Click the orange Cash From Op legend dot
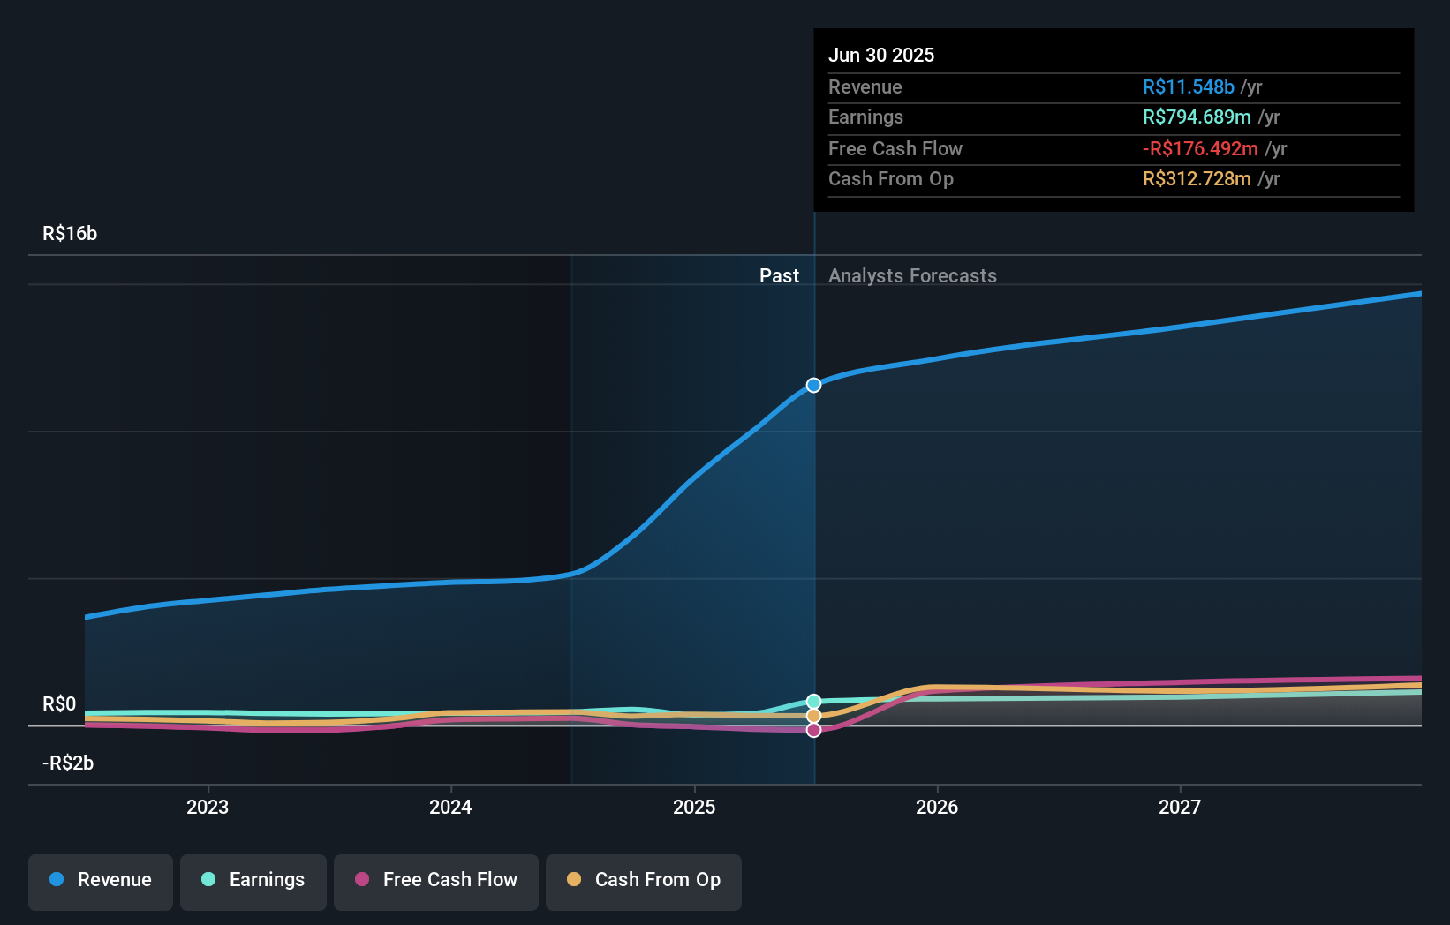 (x=574, y=880)
